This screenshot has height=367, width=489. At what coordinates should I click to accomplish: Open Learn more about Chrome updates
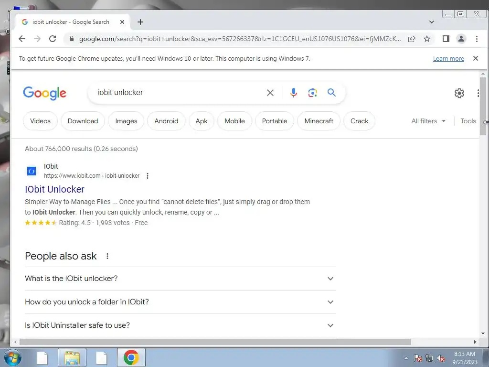[448, 59]
